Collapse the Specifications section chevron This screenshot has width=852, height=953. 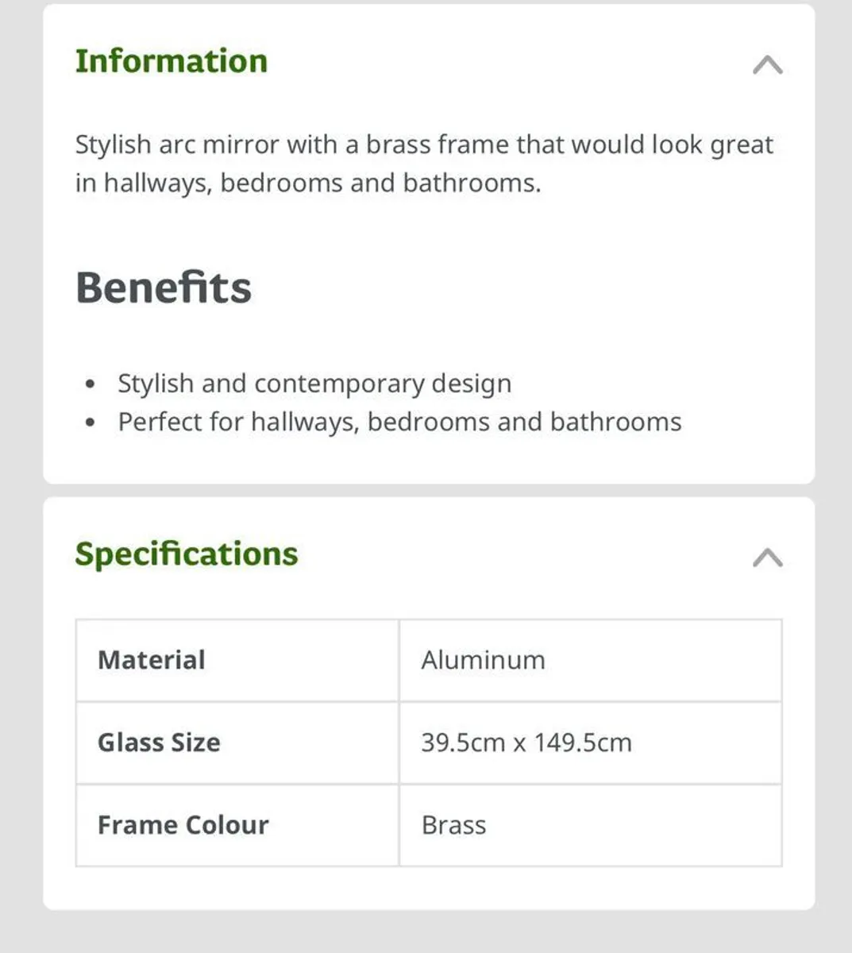click(x=767, y=558)
